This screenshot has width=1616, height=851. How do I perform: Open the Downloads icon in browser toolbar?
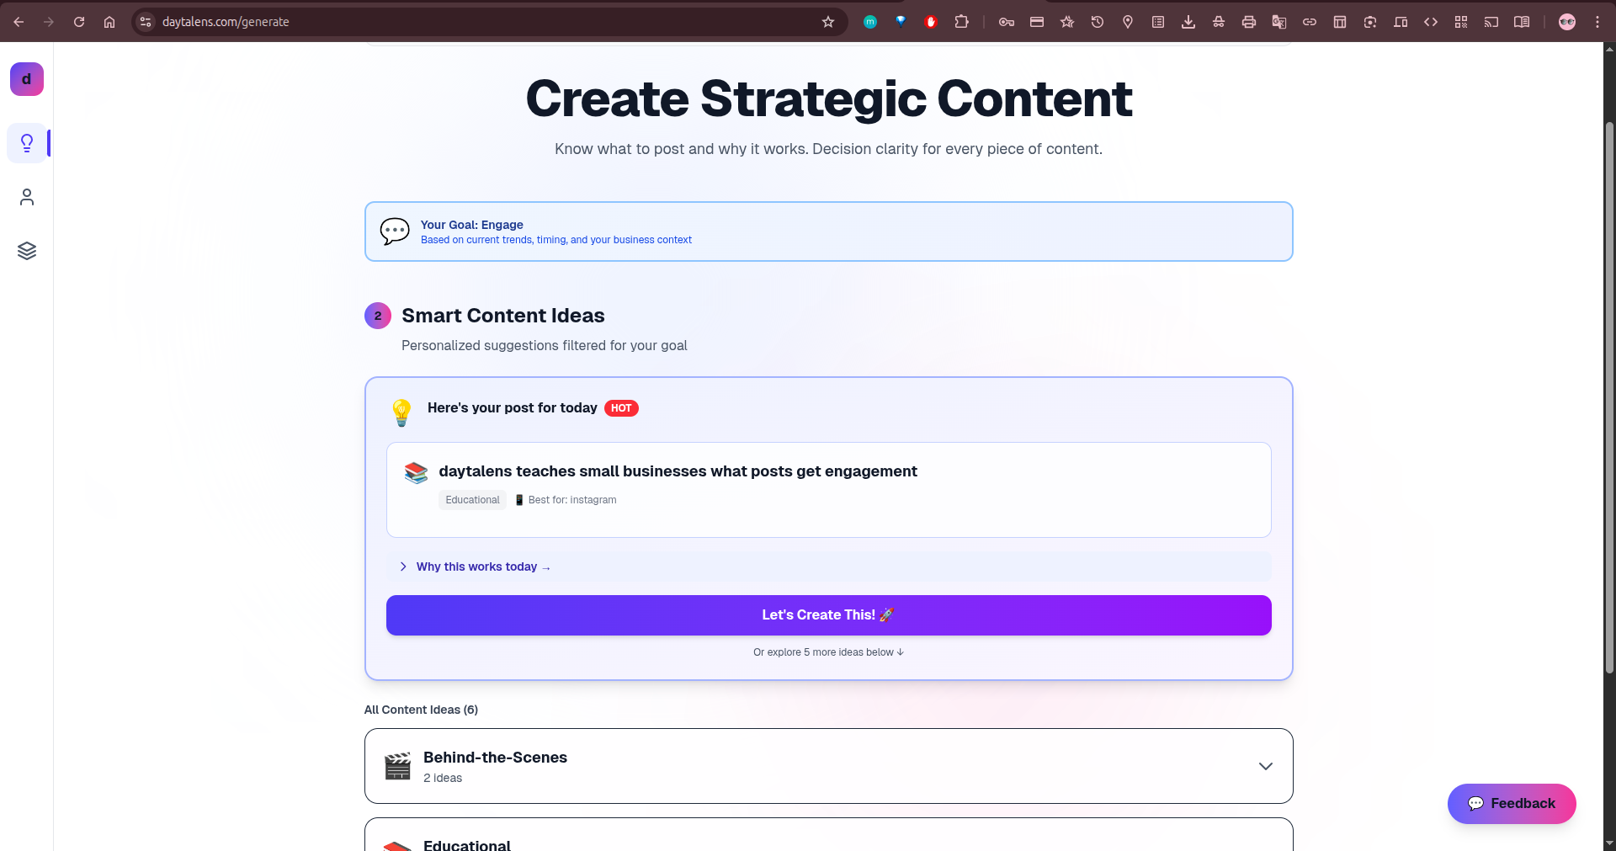[1188, 22]
